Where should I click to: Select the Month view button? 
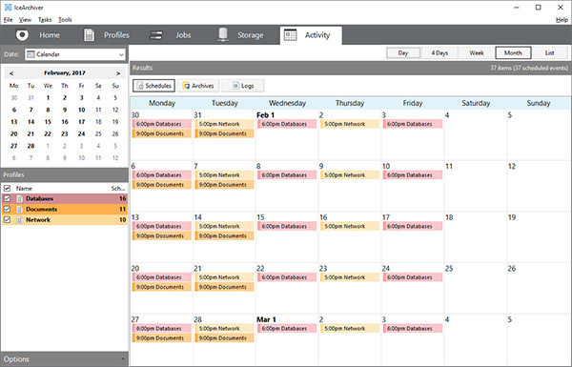[x=513, y=52]
